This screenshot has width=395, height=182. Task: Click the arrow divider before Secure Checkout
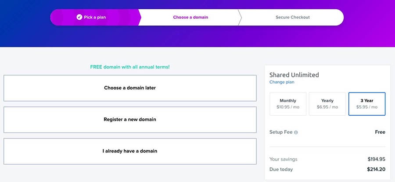pos(240,18)
